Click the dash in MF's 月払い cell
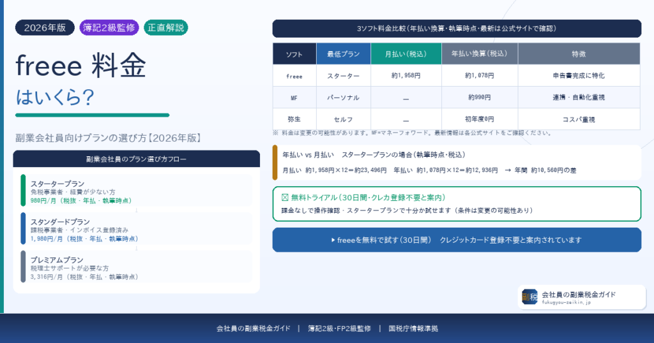 (406, 99)
